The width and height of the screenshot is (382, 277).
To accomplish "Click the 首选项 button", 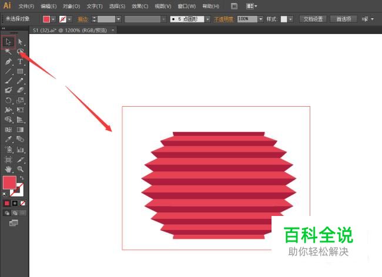I will pyautogui.click(x=344, y=19).
